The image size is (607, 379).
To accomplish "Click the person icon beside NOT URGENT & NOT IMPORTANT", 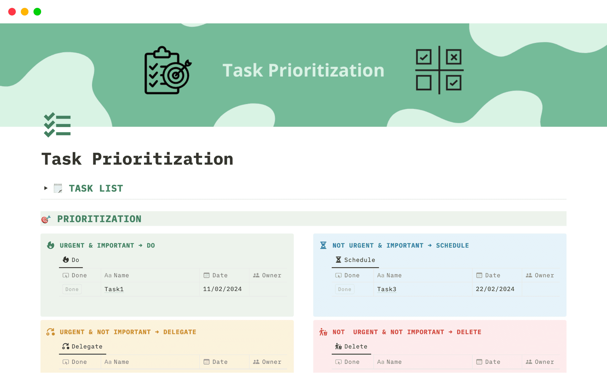I will tap(323, 332).
